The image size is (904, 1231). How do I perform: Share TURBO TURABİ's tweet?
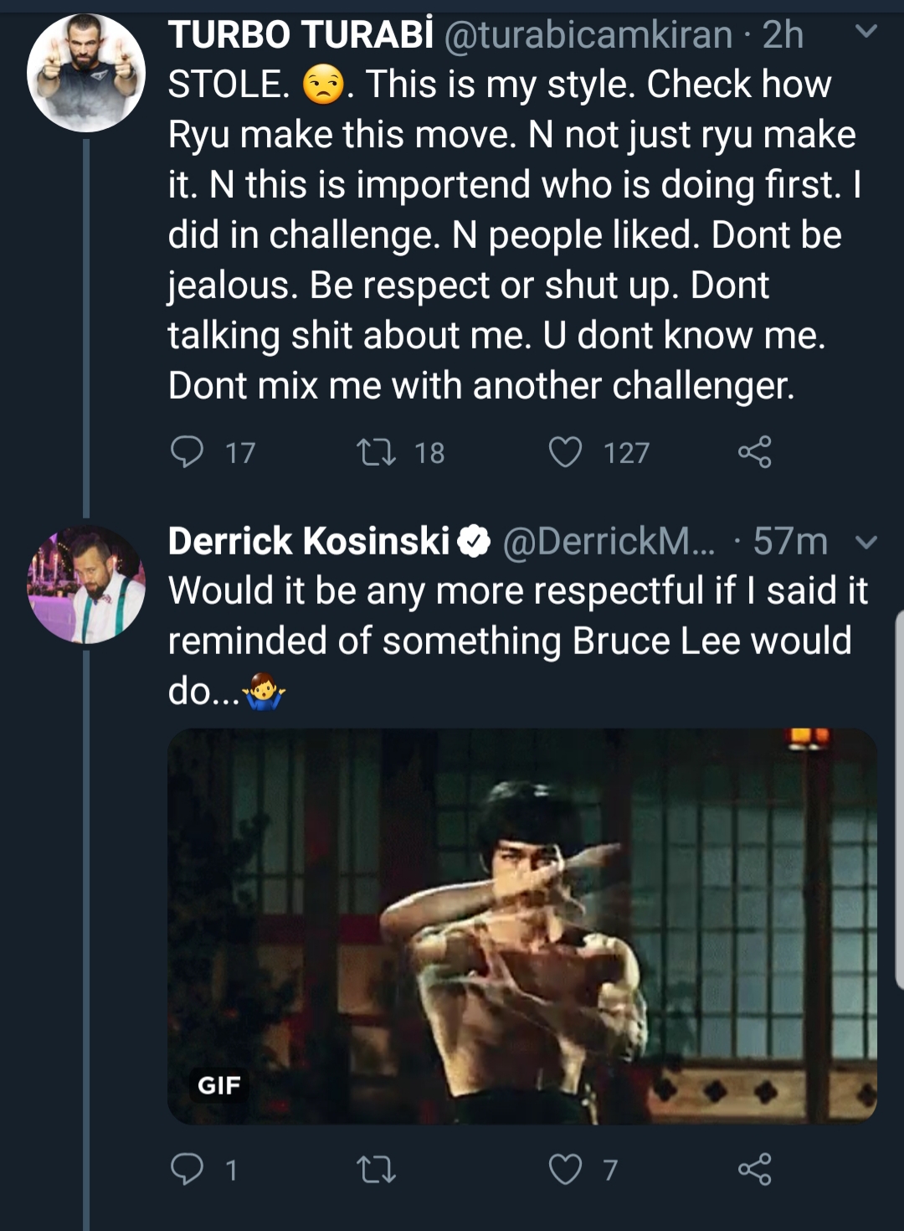click(x=754, y=452)
